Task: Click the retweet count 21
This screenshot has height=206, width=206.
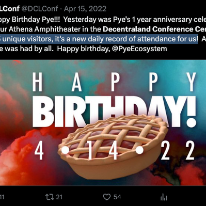Action: pos(59,197)
